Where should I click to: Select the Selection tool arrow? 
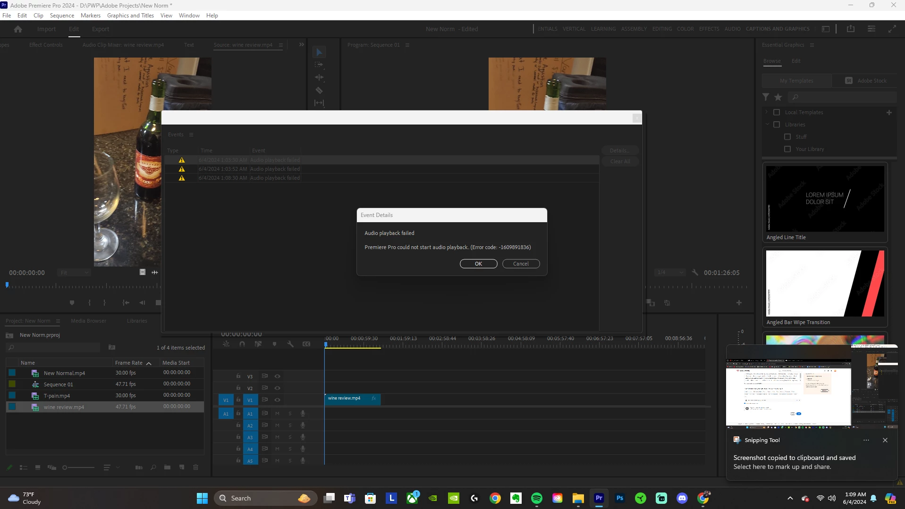click(319, 52)
